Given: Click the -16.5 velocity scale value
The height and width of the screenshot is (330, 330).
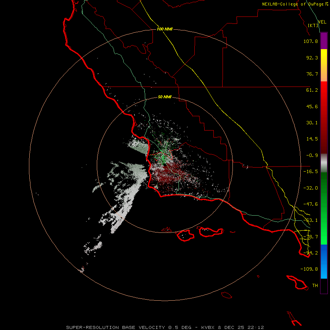Looking at the screenshot, I should (x=311, y=172).
